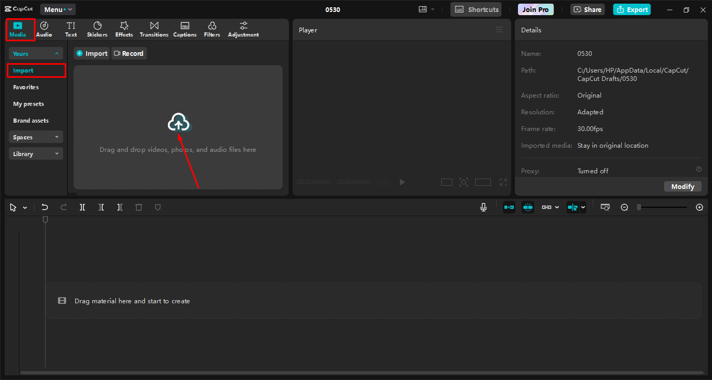This screenshot has height=380, width=712.
Task: Open the Transitions panel
Action: tap(153, 29)
